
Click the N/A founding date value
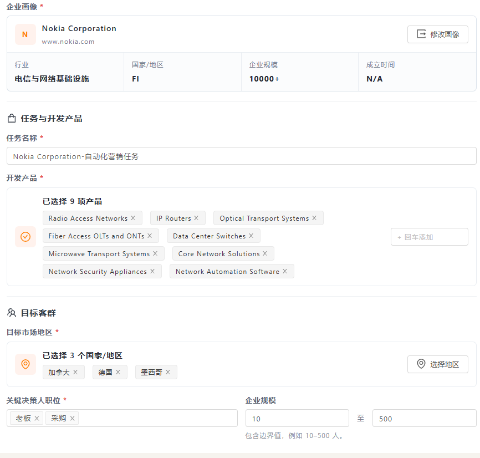[x=374, y=79]
